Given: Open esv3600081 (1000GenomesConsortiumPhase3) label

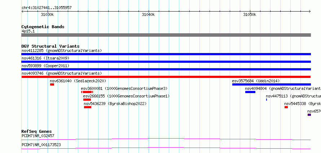Looking at the screenshot, I should [124, 88].
